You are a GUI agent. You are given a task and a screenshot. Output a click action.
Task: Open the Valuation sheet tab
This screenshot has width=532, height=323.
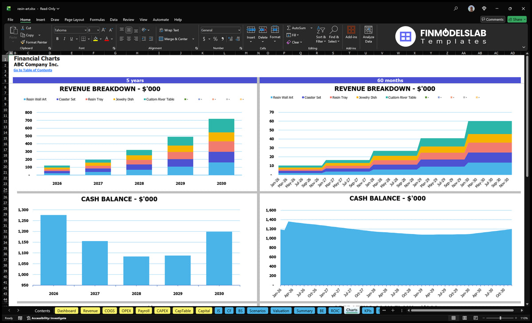[281, 311]
